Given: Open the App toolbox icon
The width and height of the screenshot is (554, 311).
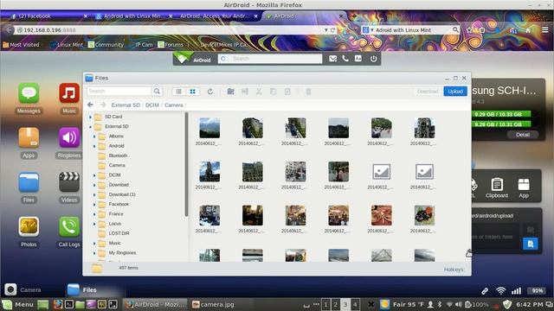Looking at the screenshot, I should click(524, 187).
